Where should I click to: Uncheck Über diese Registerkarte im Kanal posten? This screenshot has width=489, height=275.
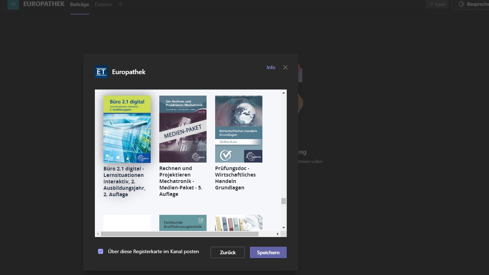(x=101, y=251)
